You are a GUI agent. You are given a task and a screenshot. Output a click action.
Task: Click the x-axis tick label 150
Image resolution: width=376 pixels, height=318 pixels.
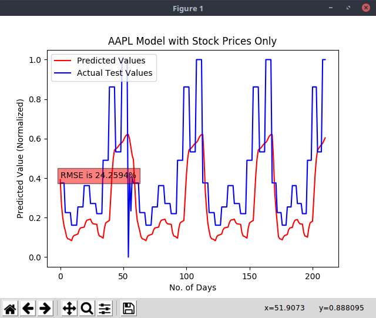(249, 276)
